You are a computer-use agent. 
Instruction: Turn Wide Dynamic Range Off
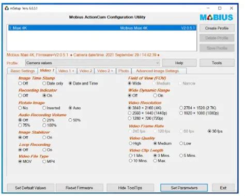click(133, 95)
